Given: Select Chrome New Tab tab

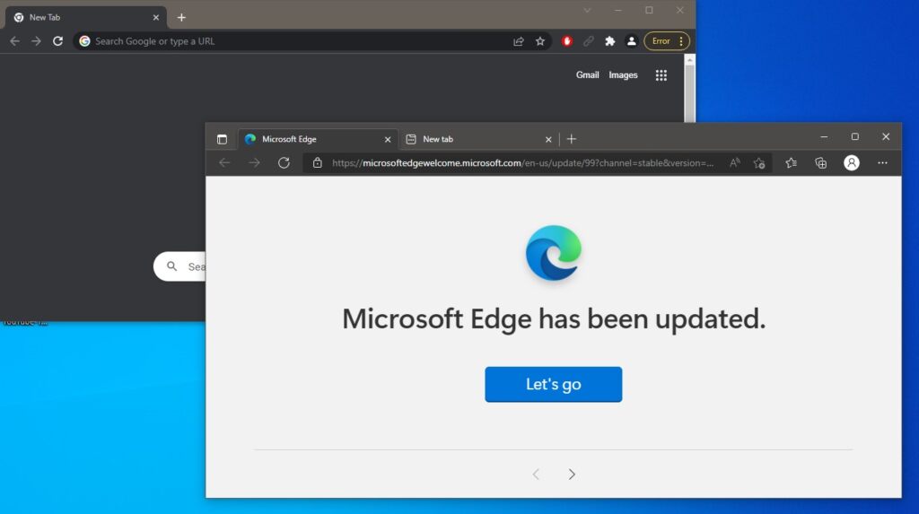Looking at the screenshot, I should click(86, 18).
